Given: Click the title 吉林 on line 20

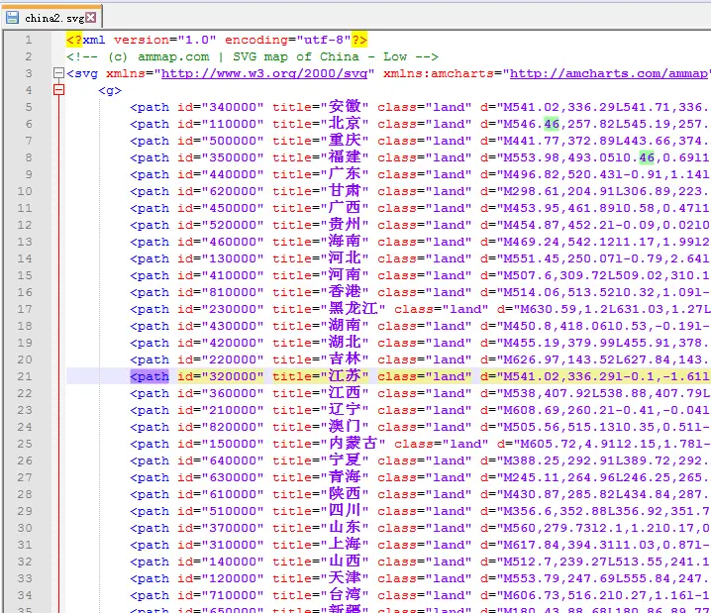Looking at the screenshot, I should pyautogui.click(x=345, y=359).
